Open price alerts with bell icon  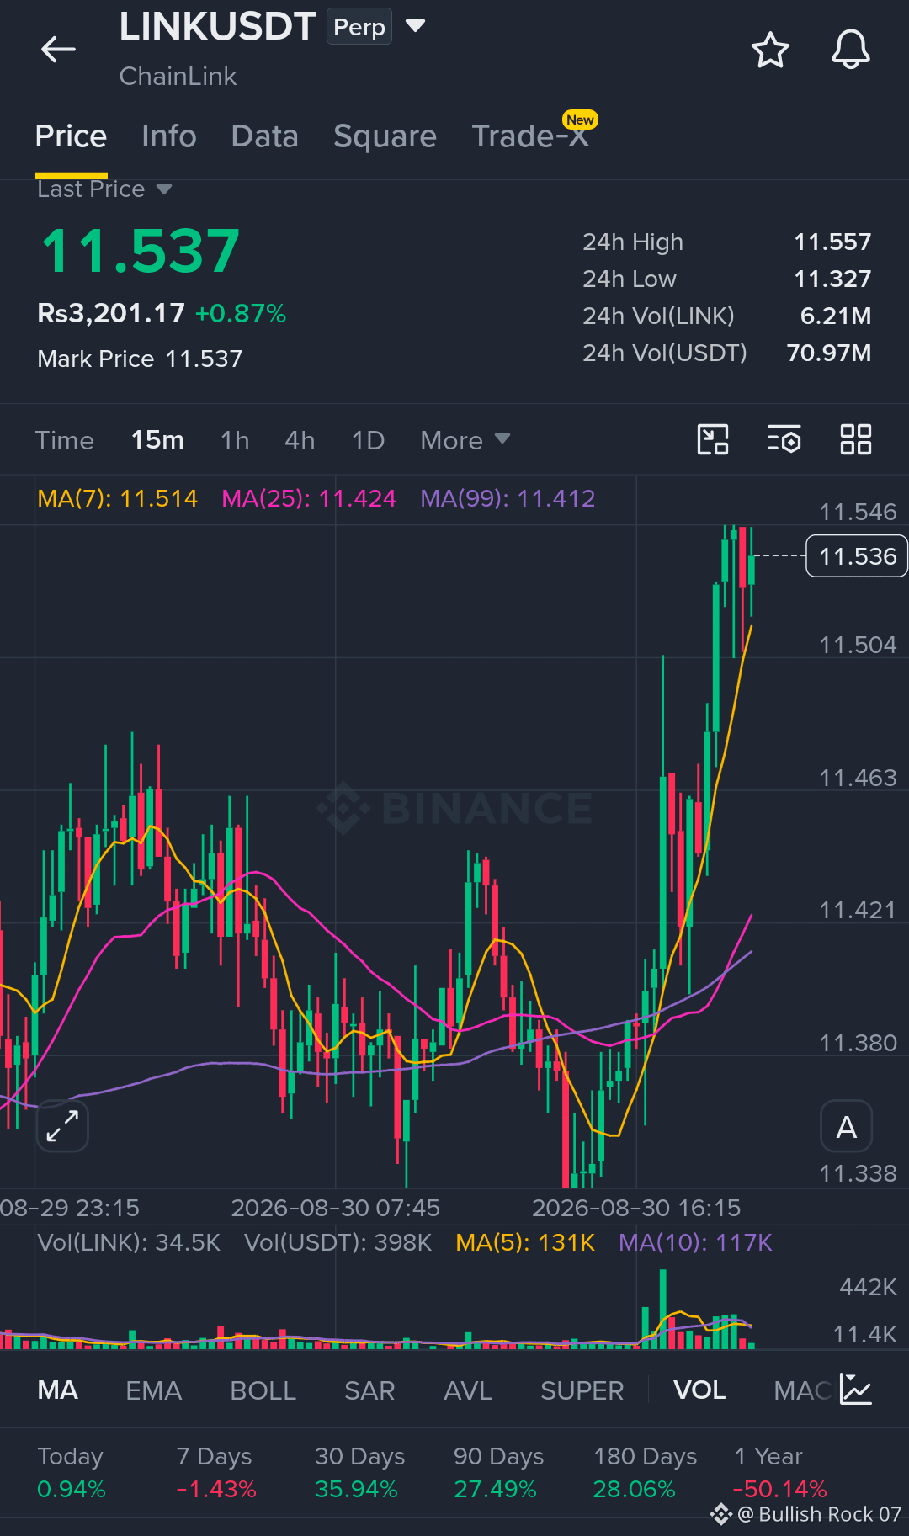pos(851,50)
